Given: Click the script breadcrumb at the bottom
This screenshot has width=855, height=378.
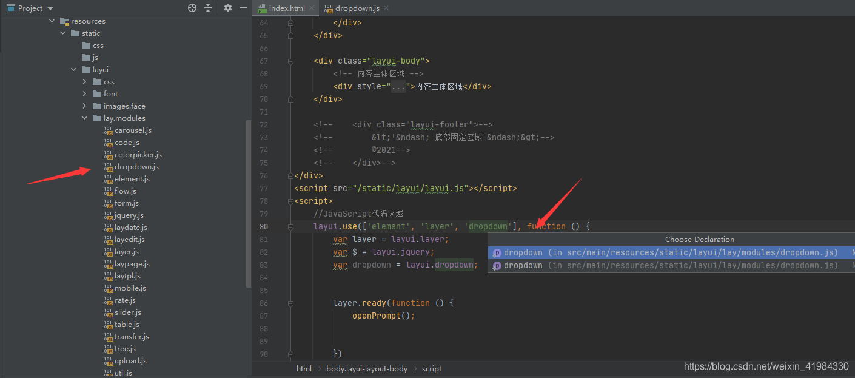Looking at the screenshot, I should pyautogui.click(x=432, y=368).
